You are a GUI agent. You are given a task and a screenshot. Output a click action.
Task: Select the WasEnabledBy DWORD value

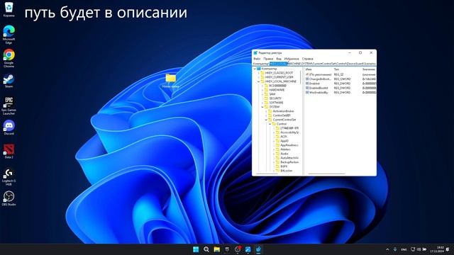319,93
